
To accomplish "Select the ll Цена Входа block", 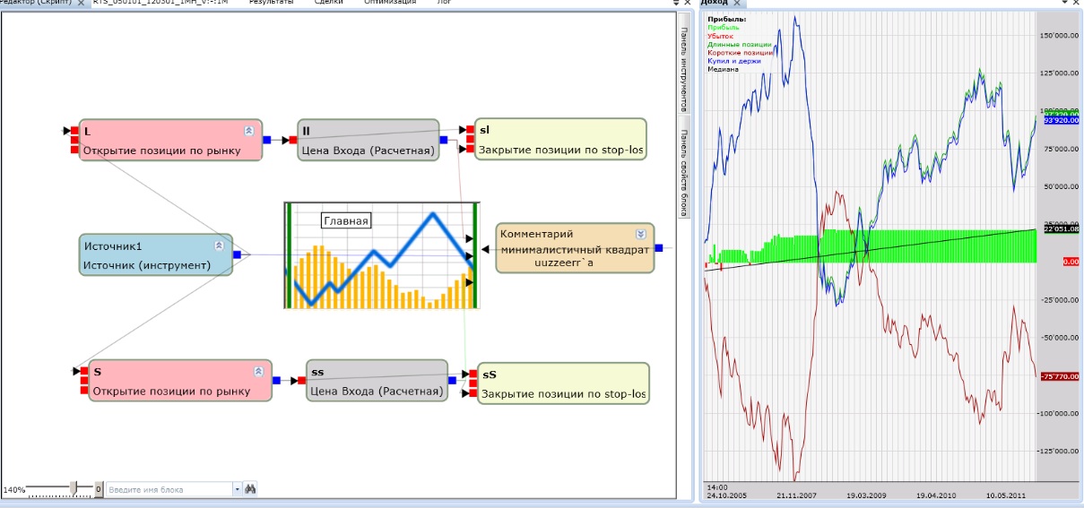I will (369, 140).
